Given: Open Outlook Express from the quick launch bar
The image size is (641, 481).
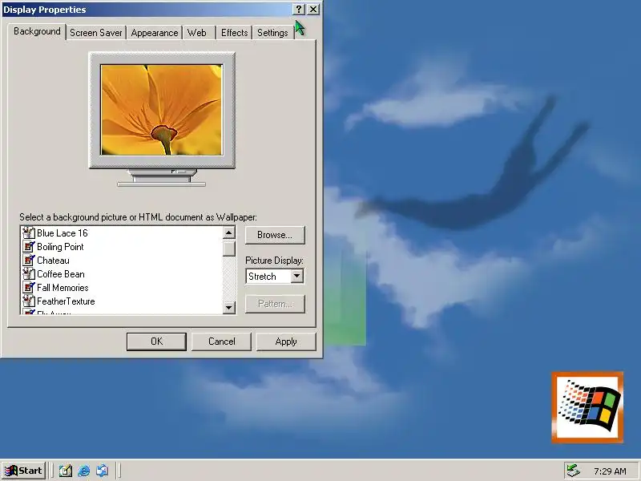Looking at the screenshot, I should [x=103, y=471].
